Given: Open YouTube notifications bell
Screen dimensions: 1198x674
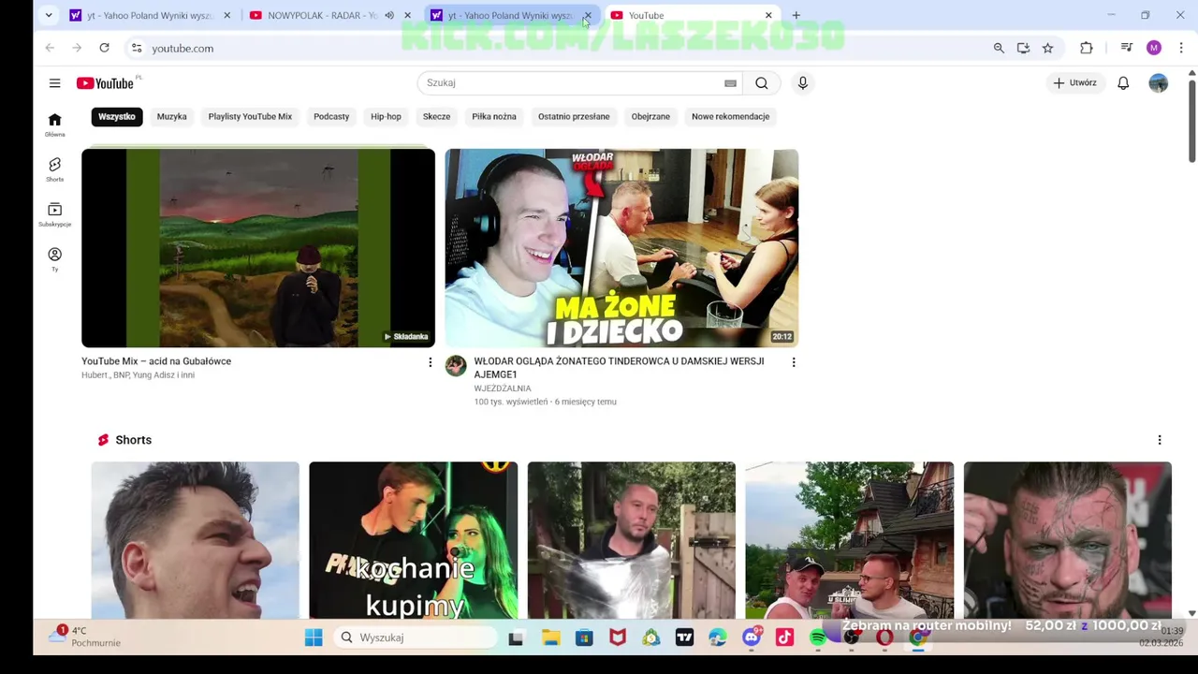Looking at the screenshot, I should pyautogui.click(x=1123, y=83).
